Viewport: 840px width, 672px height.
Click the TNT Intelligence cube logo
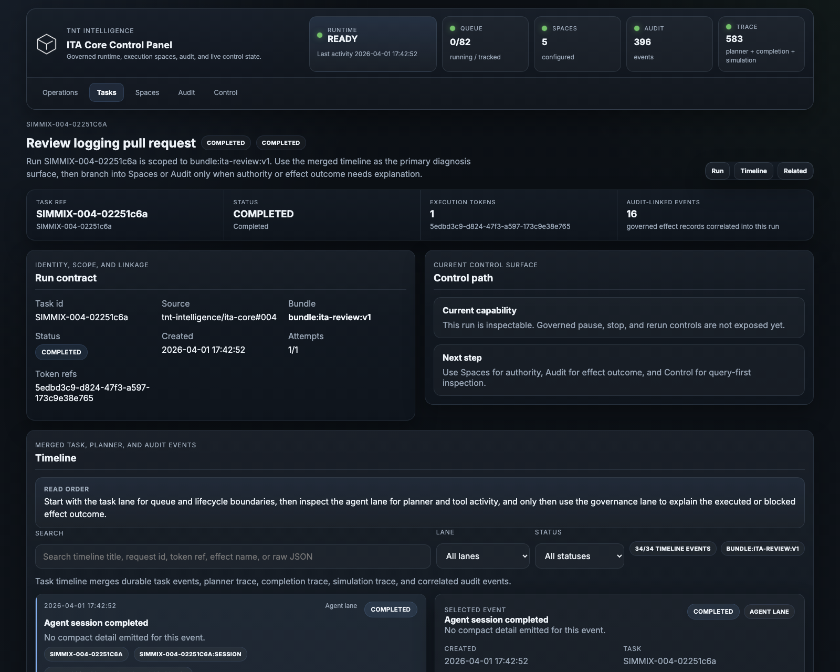(x=46, y=45)
